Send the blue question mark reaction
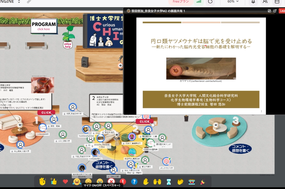Screen dimensions: 285x189 coord(134,182)
